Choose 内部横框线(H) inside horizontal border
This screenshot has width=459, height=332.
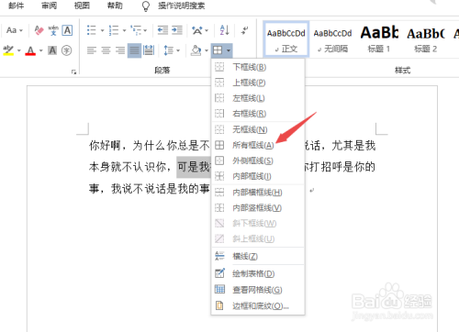click(x=258, y=193)
